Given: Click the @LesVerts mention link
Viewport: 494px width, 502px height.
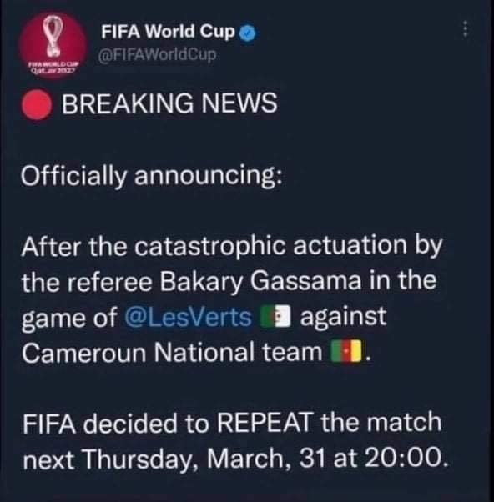Looking at the screenshot, I should pos(188,317).
